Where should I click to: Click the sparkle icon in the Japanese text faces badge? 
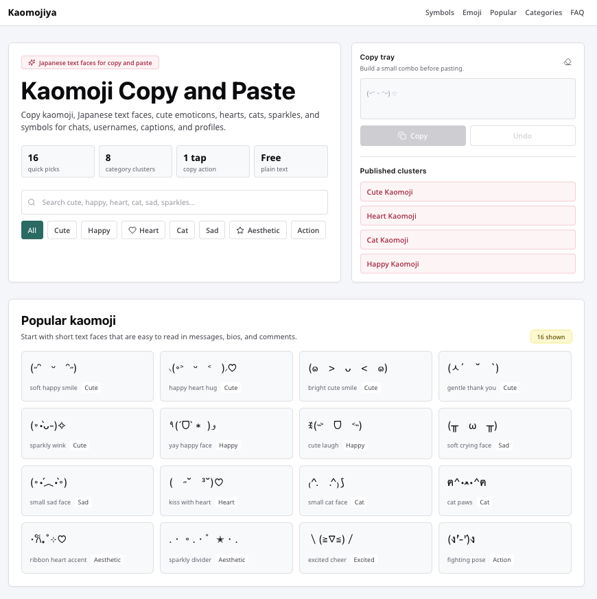pos(32,62)
